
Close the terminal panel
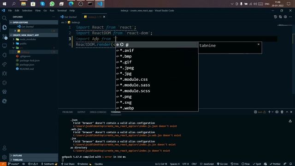291,112
